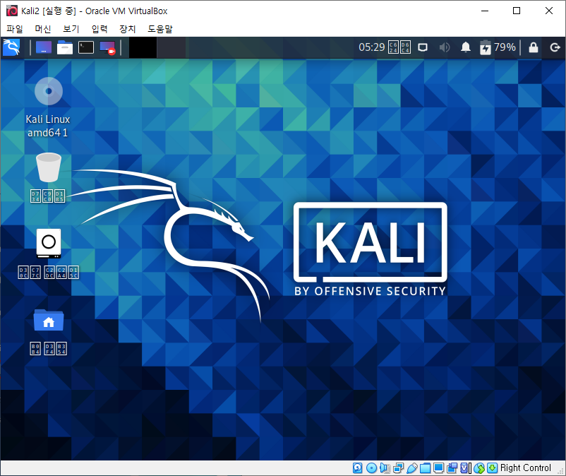Open the 머신 menu in VirtualBox

pyautogui.click(x=43, y=29)
